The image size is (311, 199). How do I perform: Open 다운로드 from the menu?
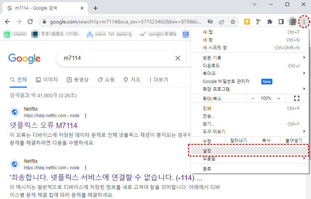[250, 65]
